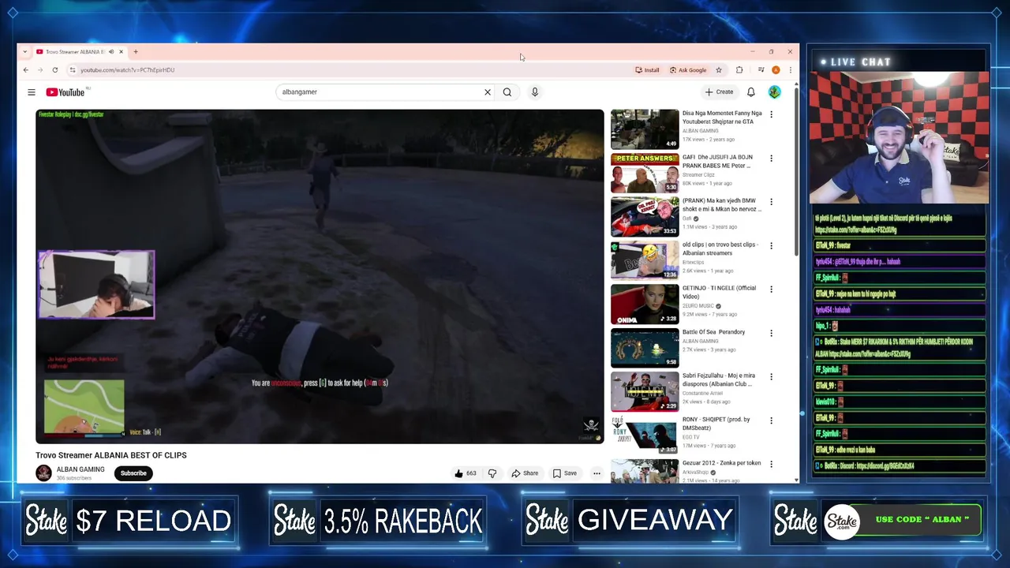Open options for old clips video
Image resolution: width=1010 pixels, height=568 pixels.
[x=772, y=246]
